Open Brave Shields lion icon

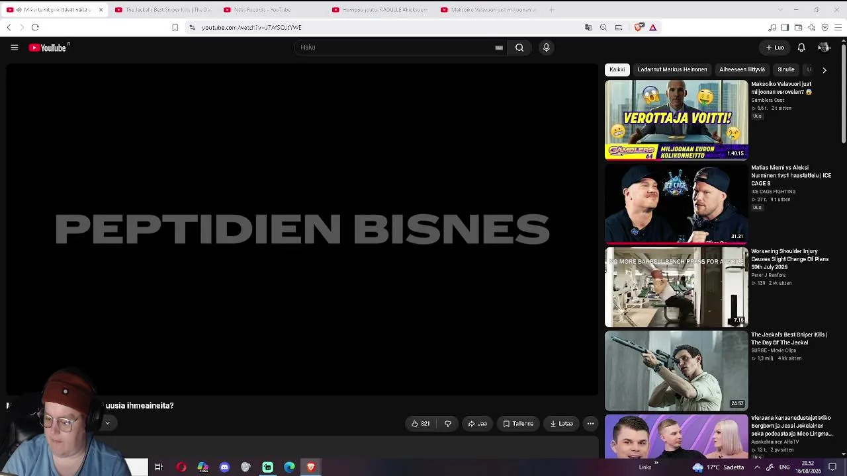point(638,27)
